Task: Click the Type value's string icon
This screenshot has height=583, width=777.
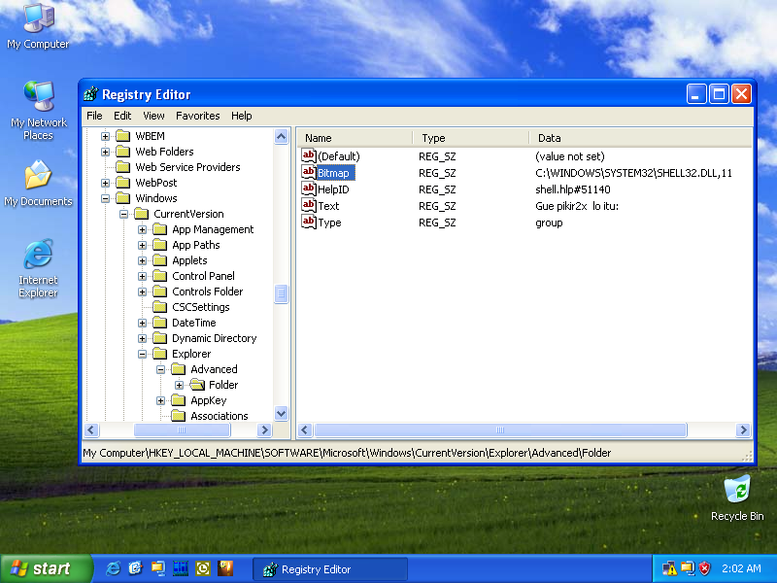Action: pos(308,223)
